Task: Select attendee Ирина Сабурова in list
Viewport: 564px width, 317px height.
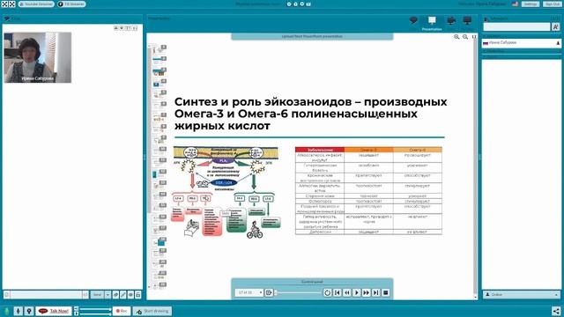Action: [x=521, y=43]
